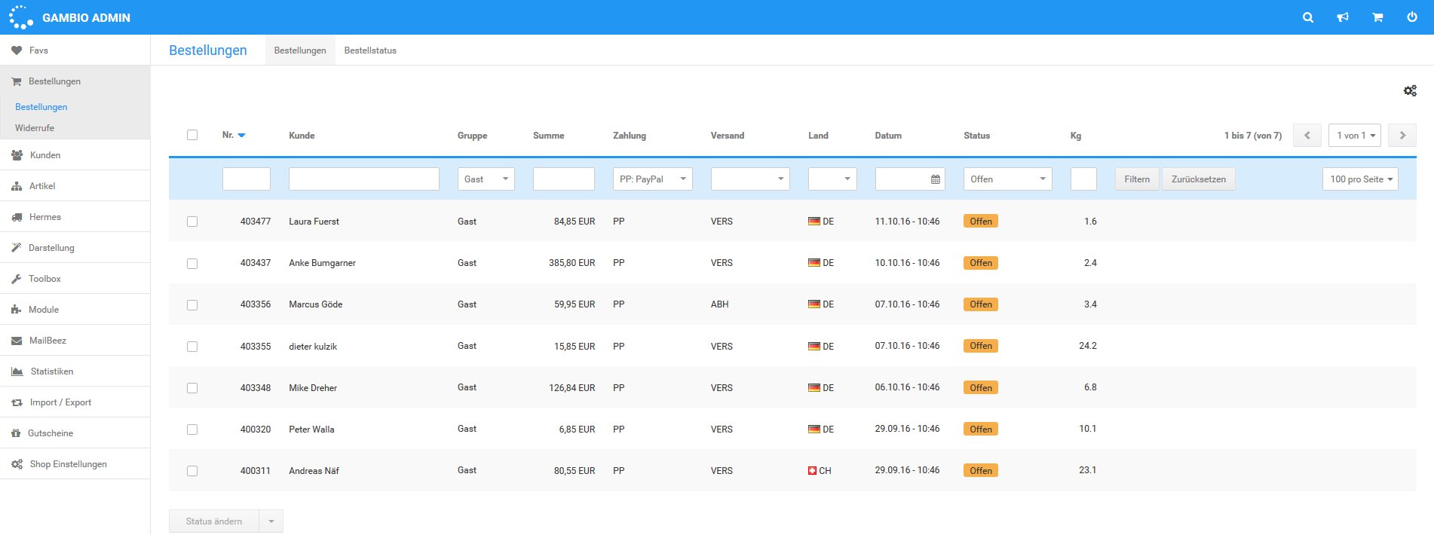
Task: Open table settings gears icon
Action: 1410,90
